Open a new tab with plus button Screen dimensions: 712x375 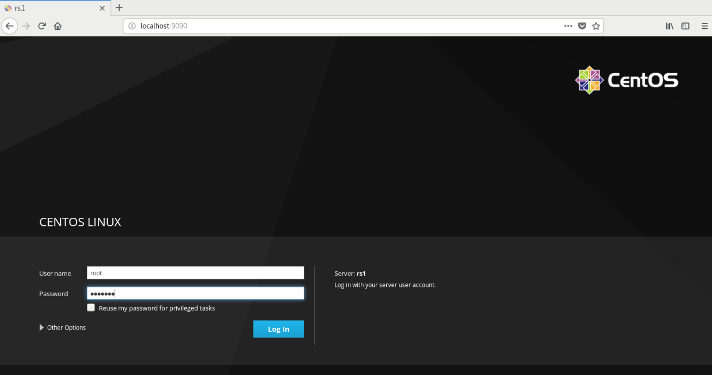click(119, 8)
